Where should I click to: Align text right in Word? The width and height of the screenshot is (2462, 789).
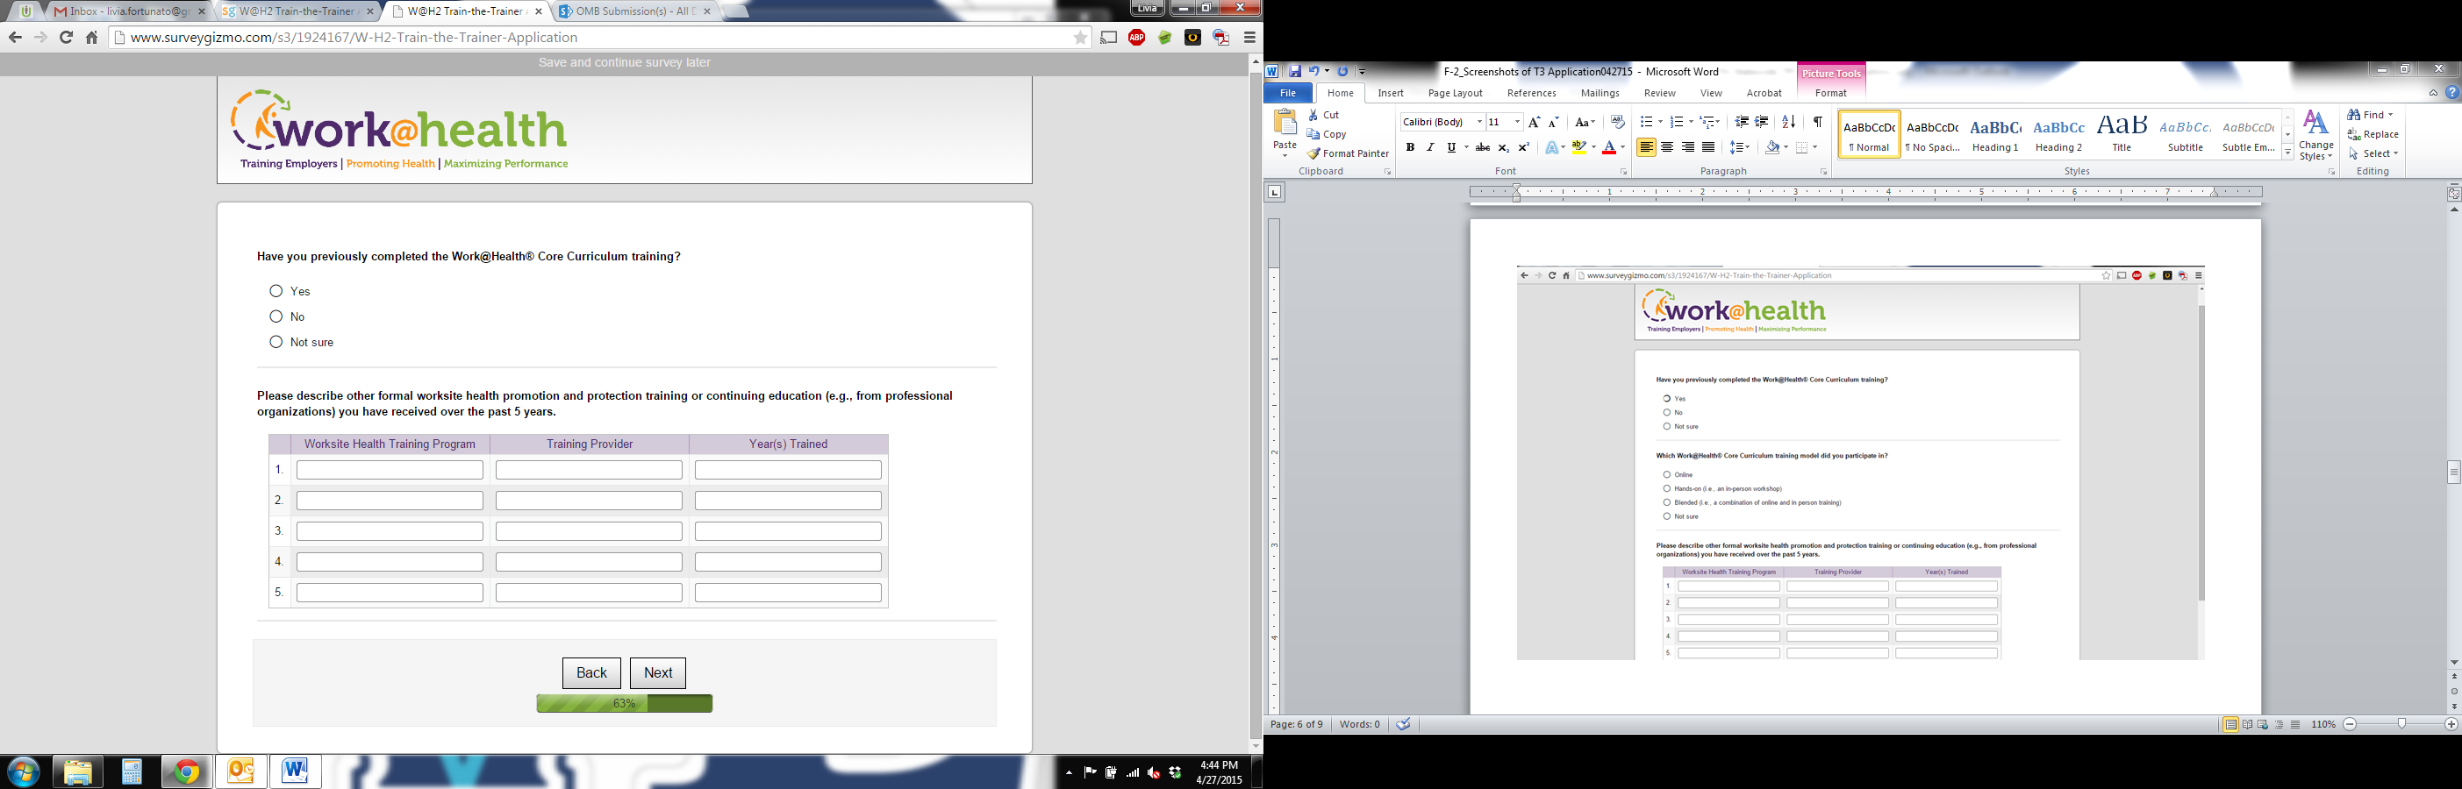pyautogui.click(x=1688, y=147)
